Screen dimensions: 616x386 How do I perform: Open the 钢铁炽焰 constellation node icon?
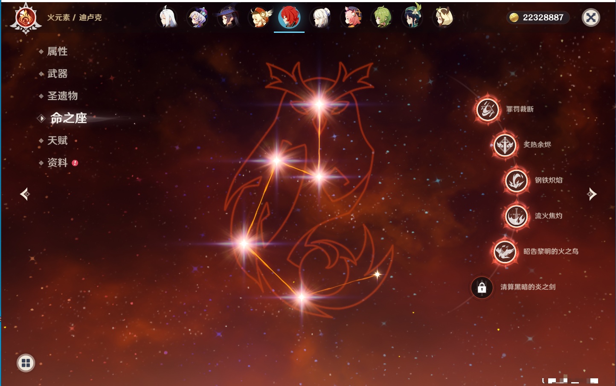[516, 180]
